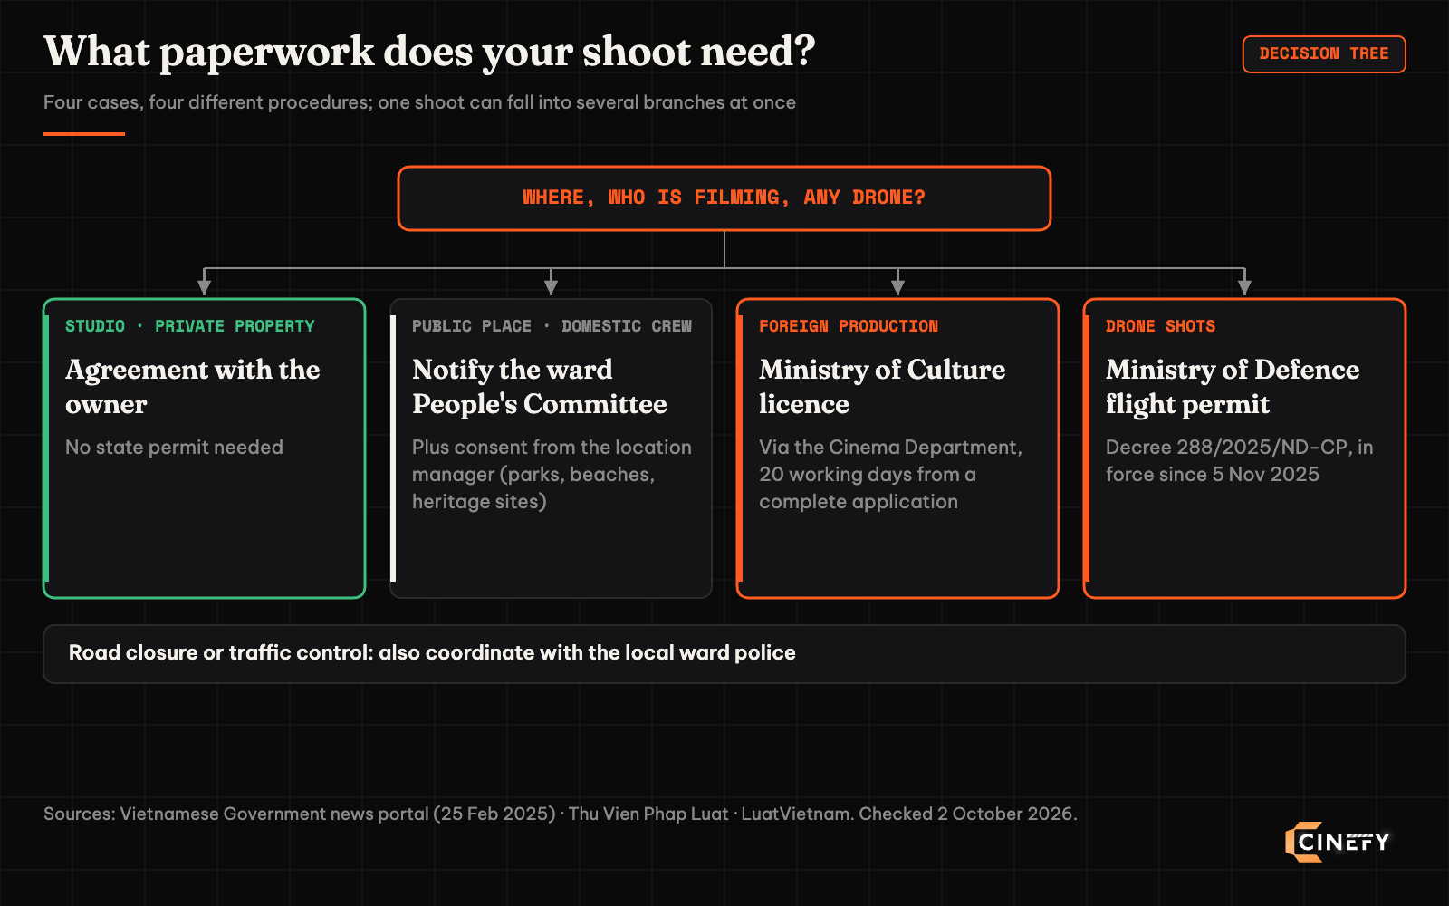Click the white accent bar on Public Place card

pyautogui.click(x=393, y=448)
